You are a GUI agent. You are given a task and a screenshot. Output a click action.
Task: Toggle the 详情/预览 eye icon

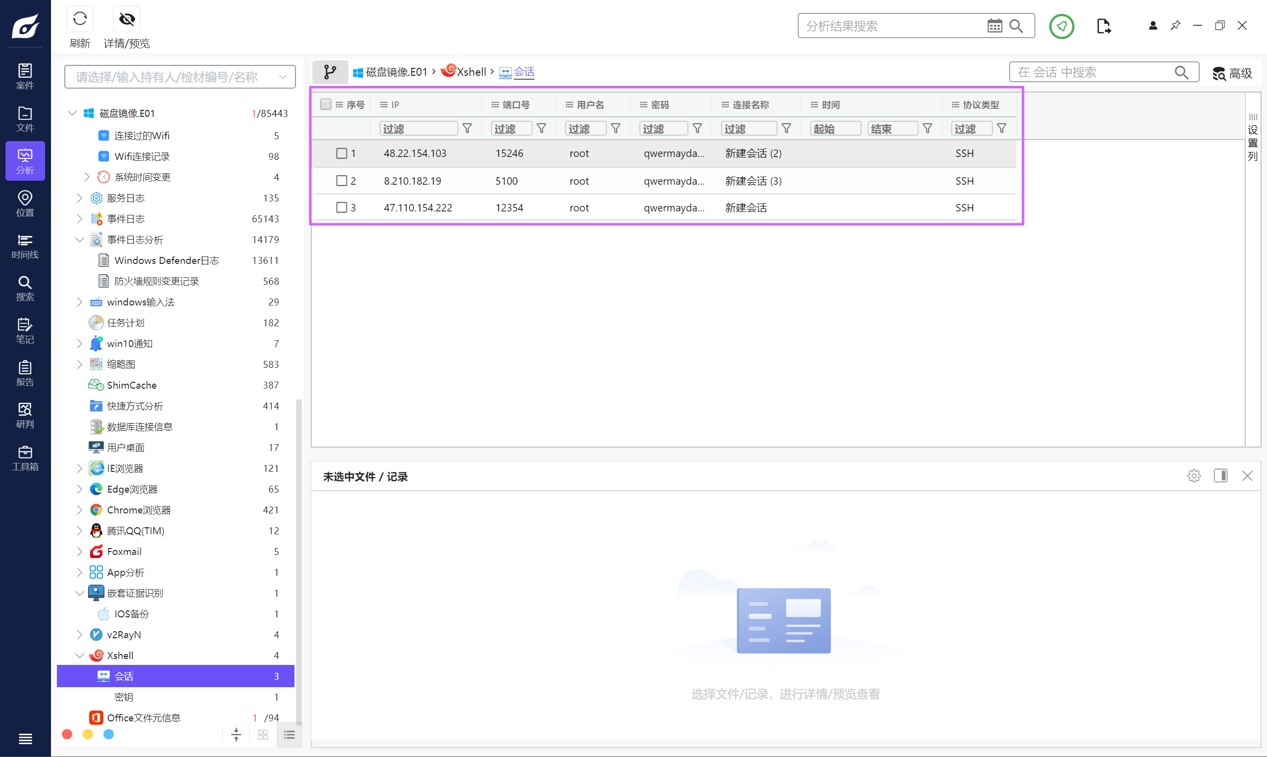pos(126,19)
